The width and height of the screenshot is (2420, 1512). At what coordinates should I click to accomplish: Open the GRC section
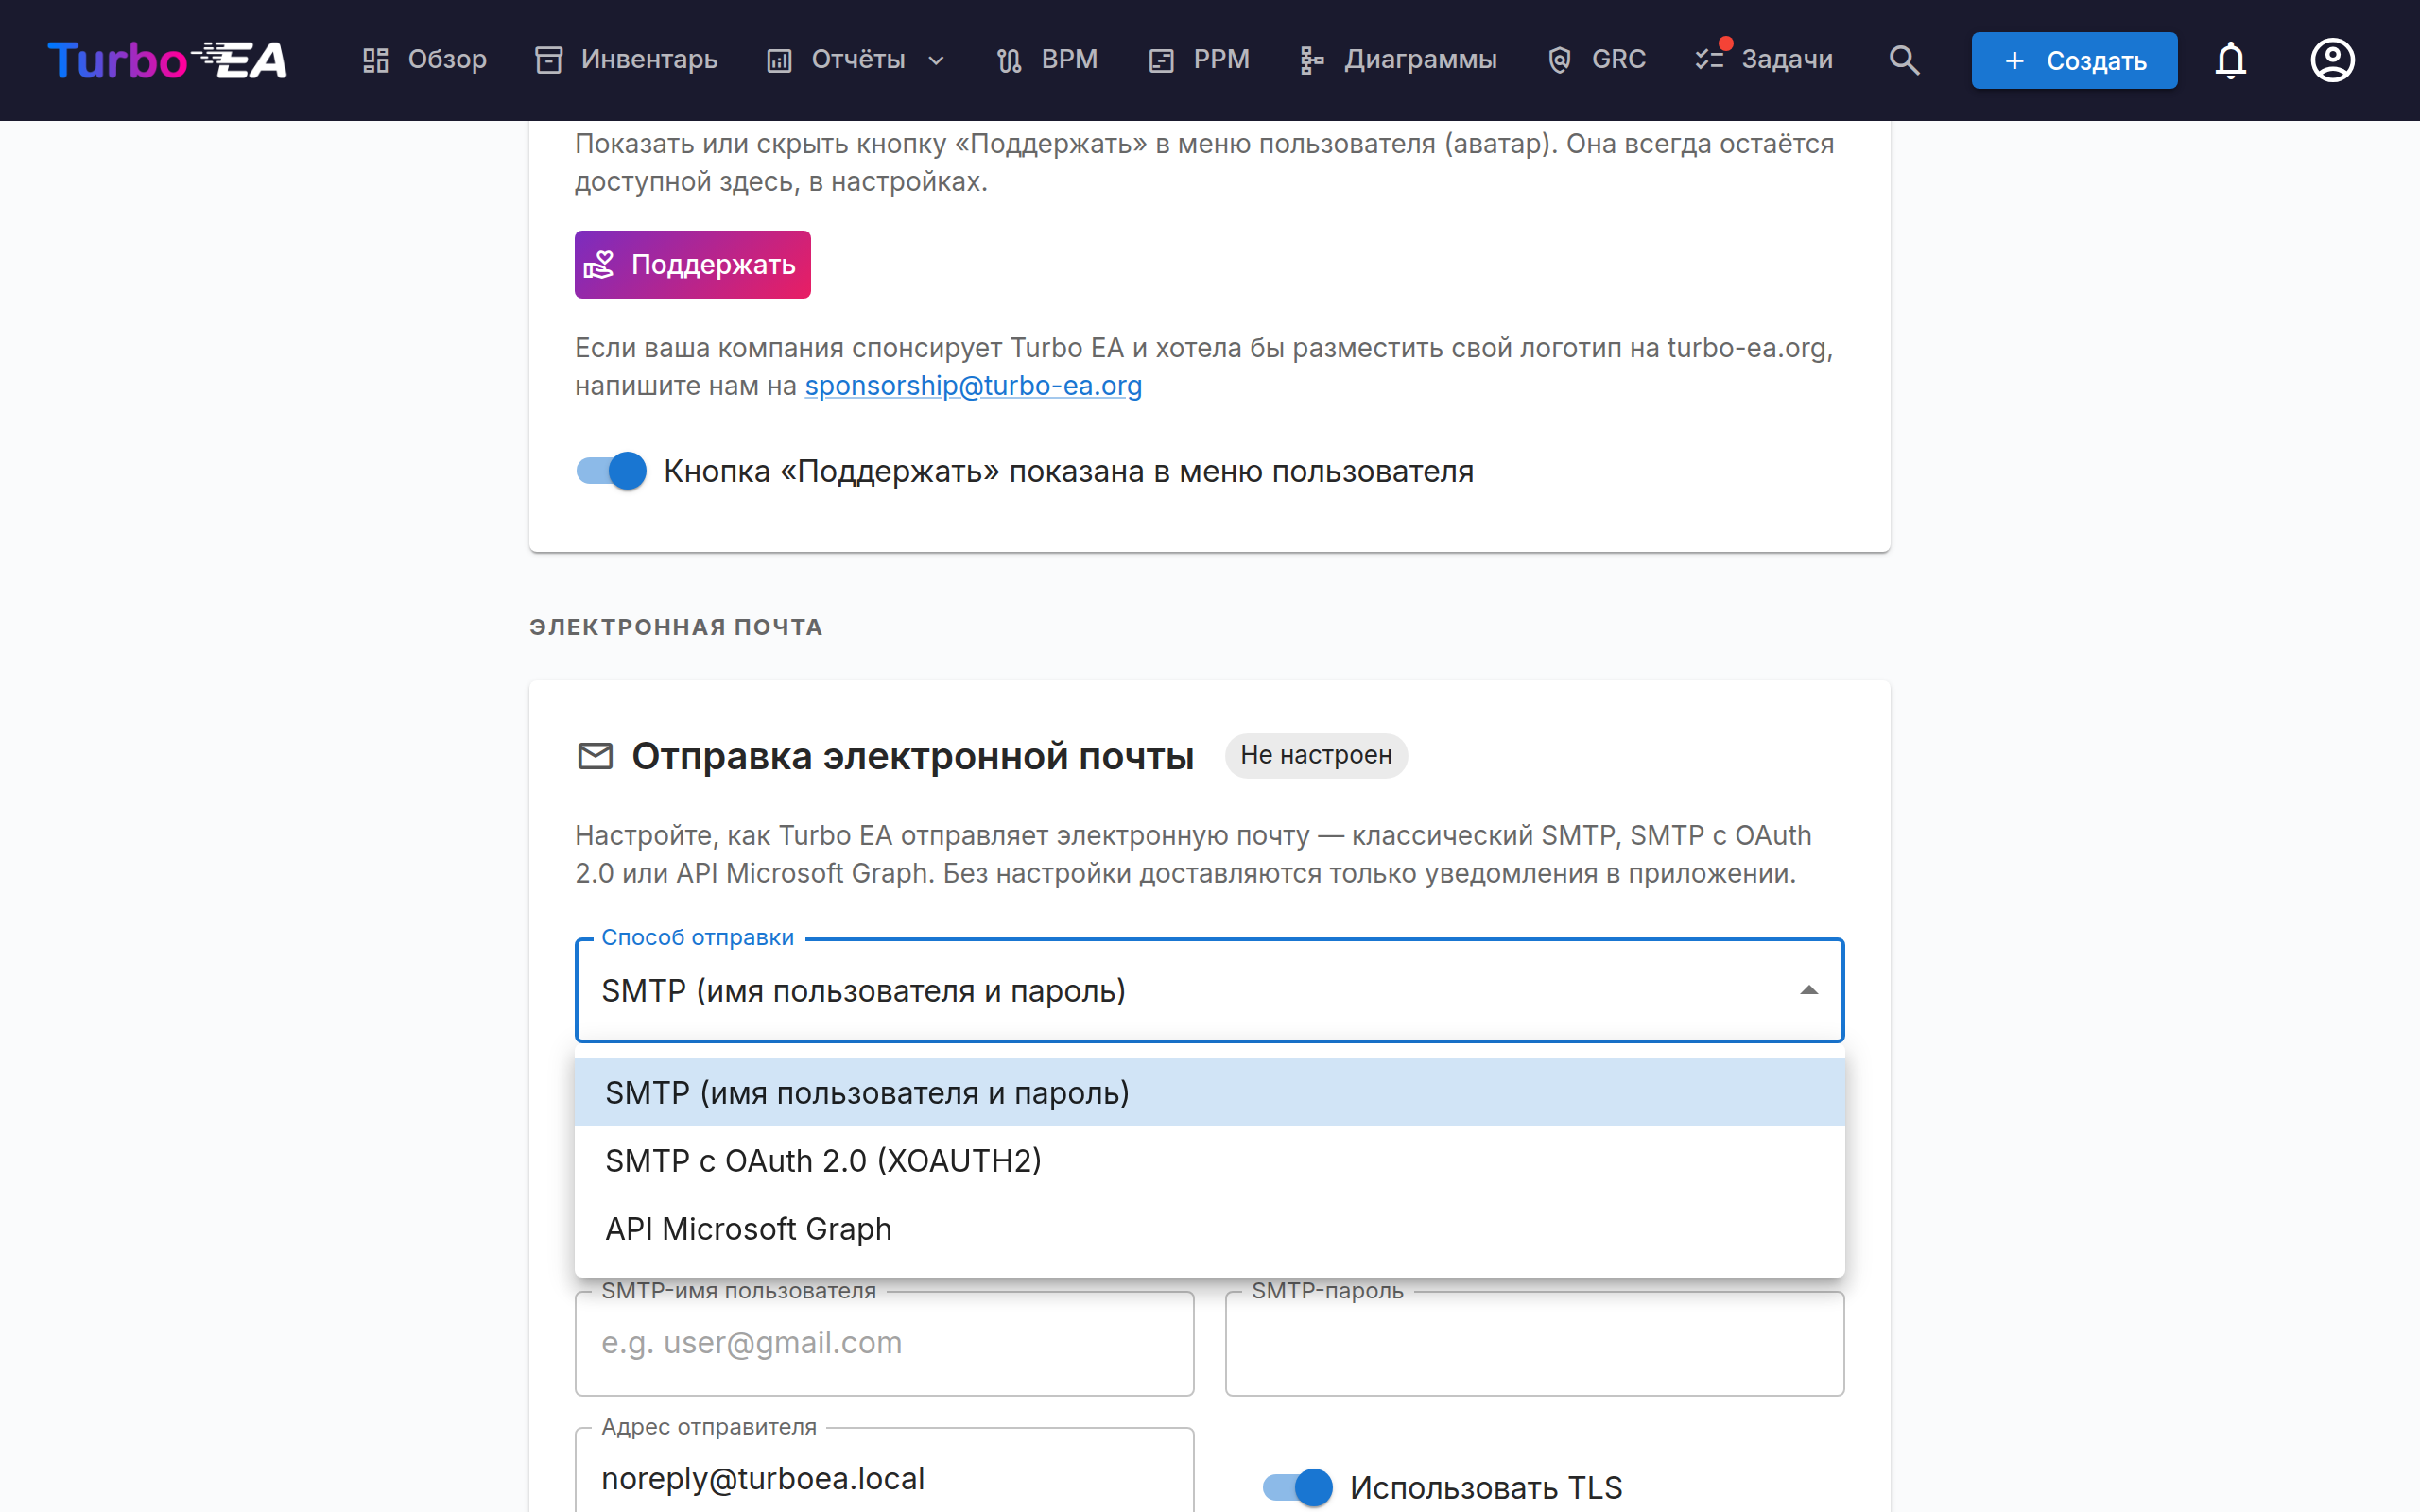(x=1597, y=60)
